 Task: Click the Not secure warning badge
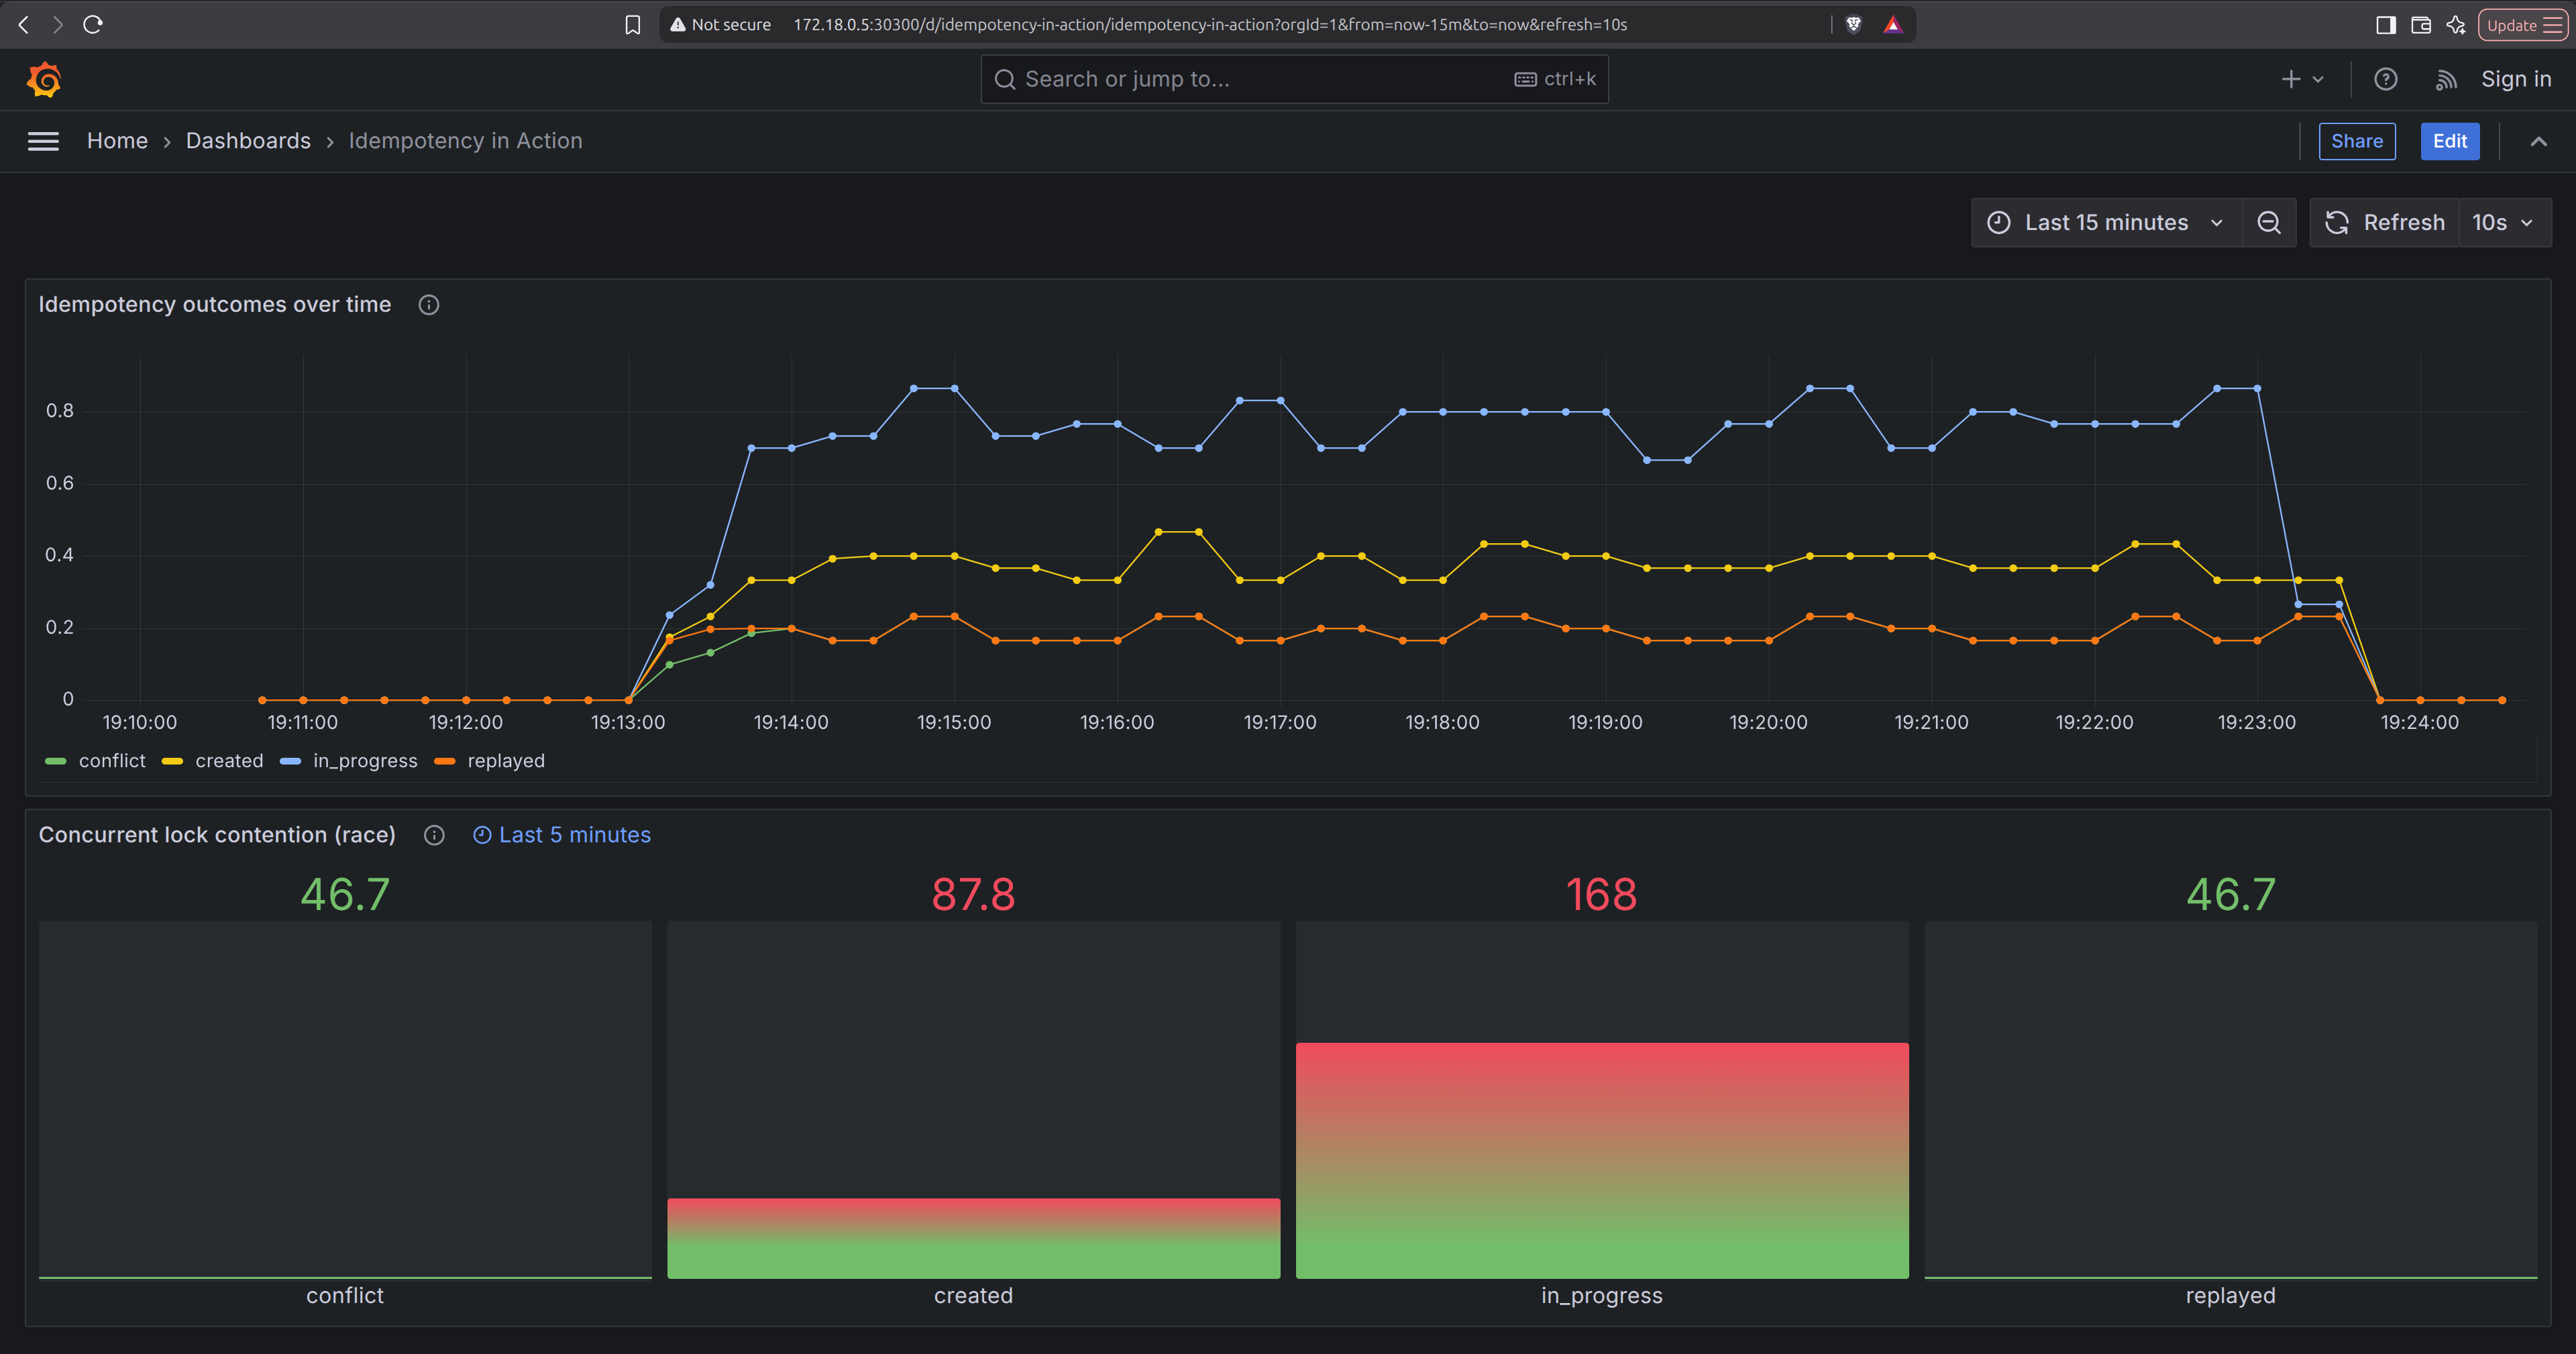point(721,25)
